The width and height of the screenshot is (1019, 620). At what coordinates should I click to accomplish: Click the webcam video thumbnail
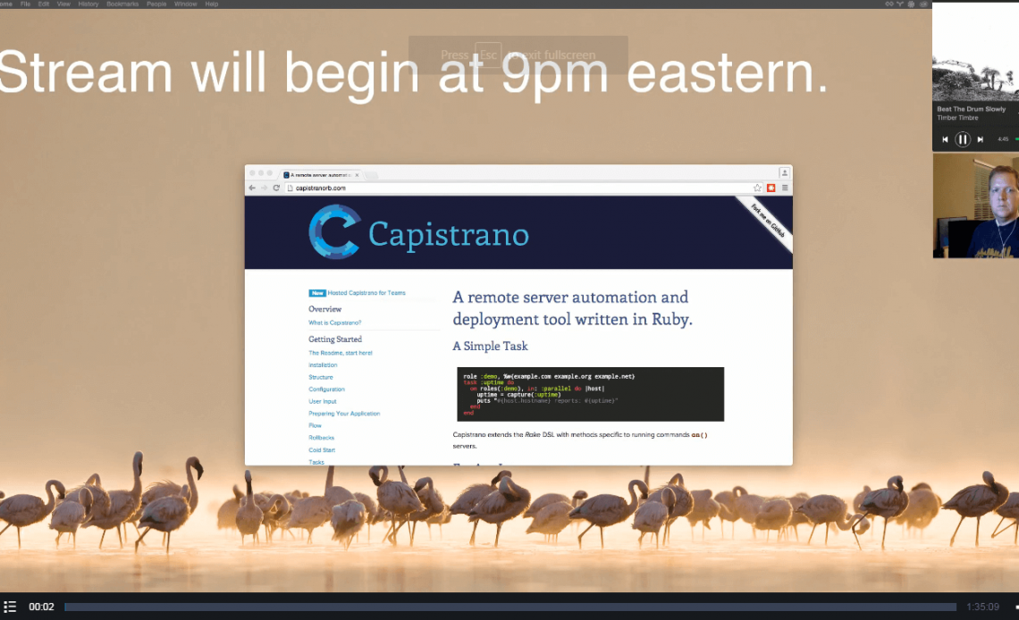(975, 206)
